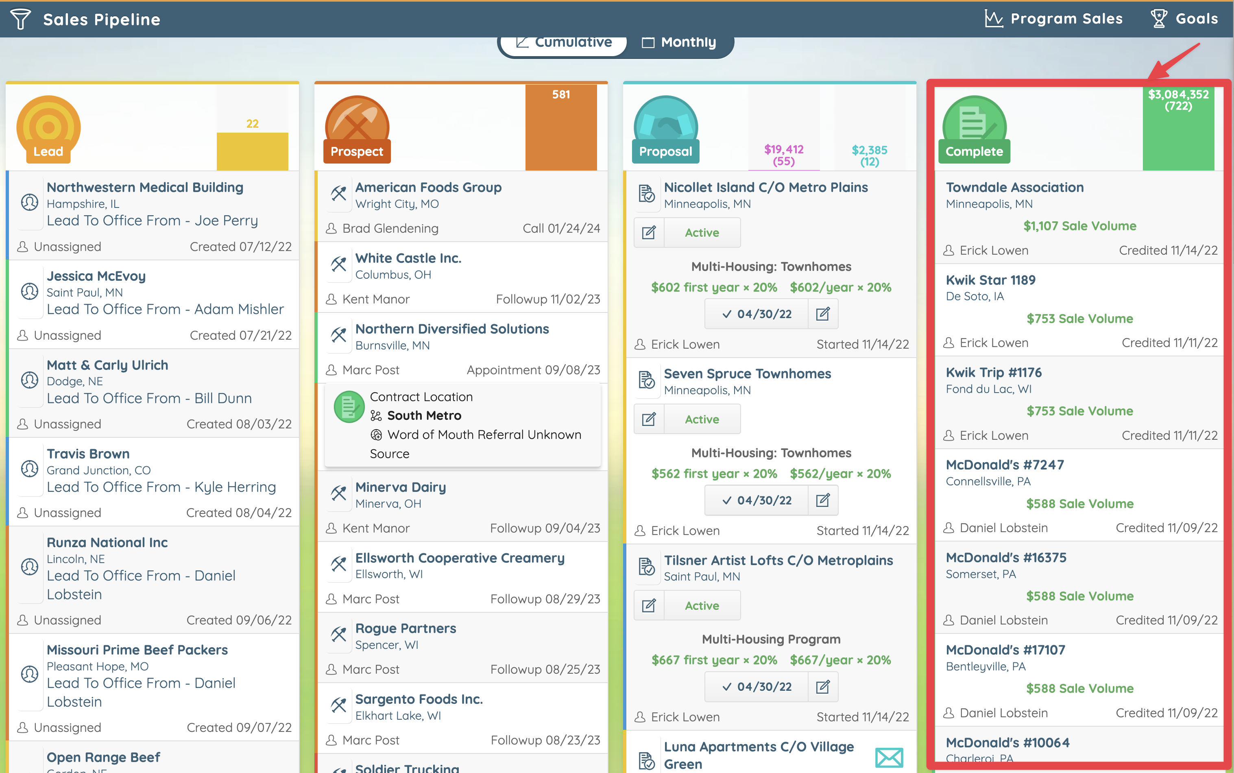Viewport: 1234px width, 773px height.
Task: Select the $19,412 (55) proposal total
Action: click(784, 155)
